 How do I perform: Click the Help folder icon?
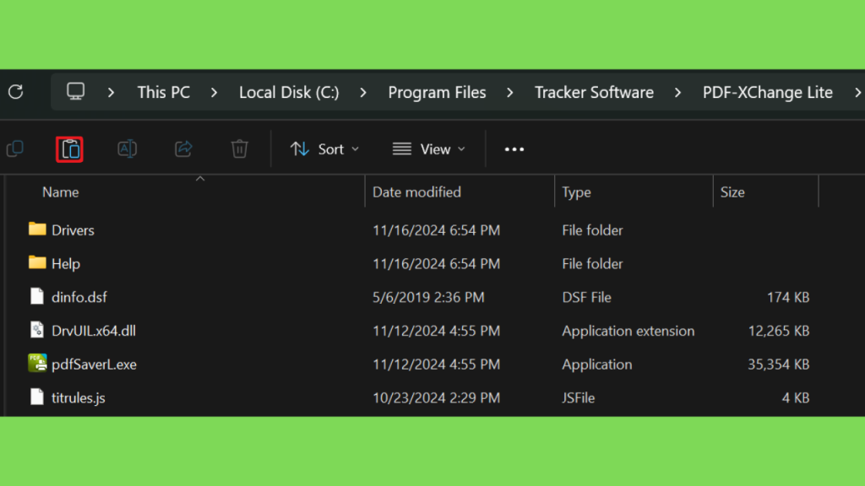(x=37, y=263)
